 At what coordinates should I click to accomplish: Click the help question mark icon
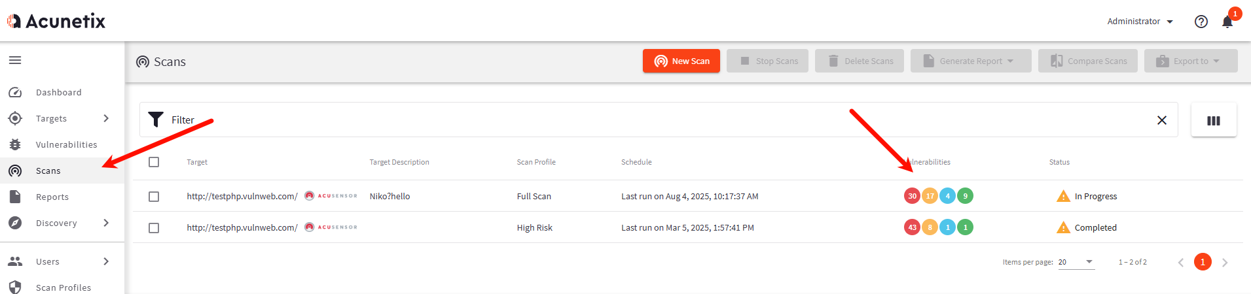click(1201, 22)
